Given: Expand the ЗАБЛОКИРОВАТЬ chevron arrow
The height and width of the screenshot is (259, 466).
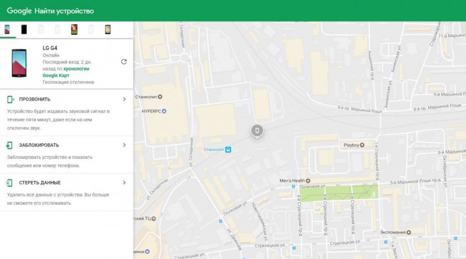Looking at the screenshot, I should (x=124, y=146).
